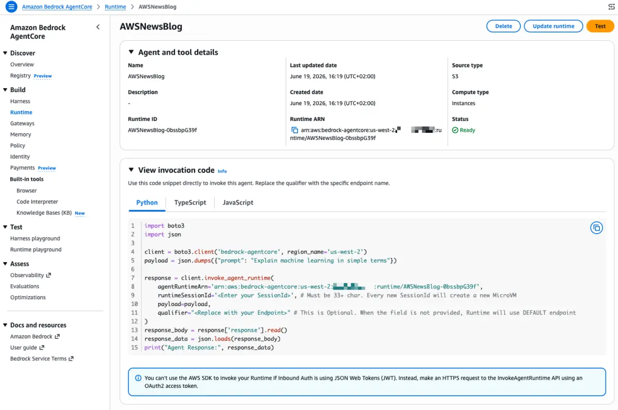The height and width of the screenshot is (410, 618).
Task: Click the Update runtime button
Action: click(554, 26)
